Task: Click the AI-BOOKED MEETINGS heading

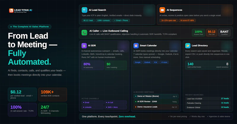Action: [144, 92]
